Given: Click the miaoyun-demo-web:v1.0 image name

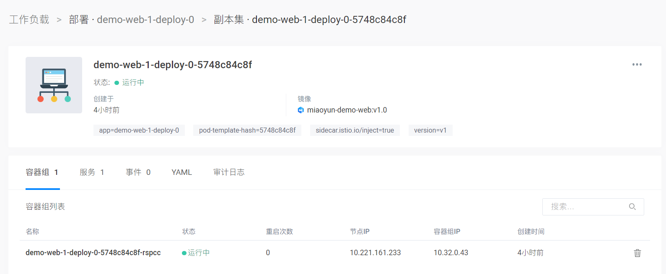Looking at the screenshot, I should point(347,110).
